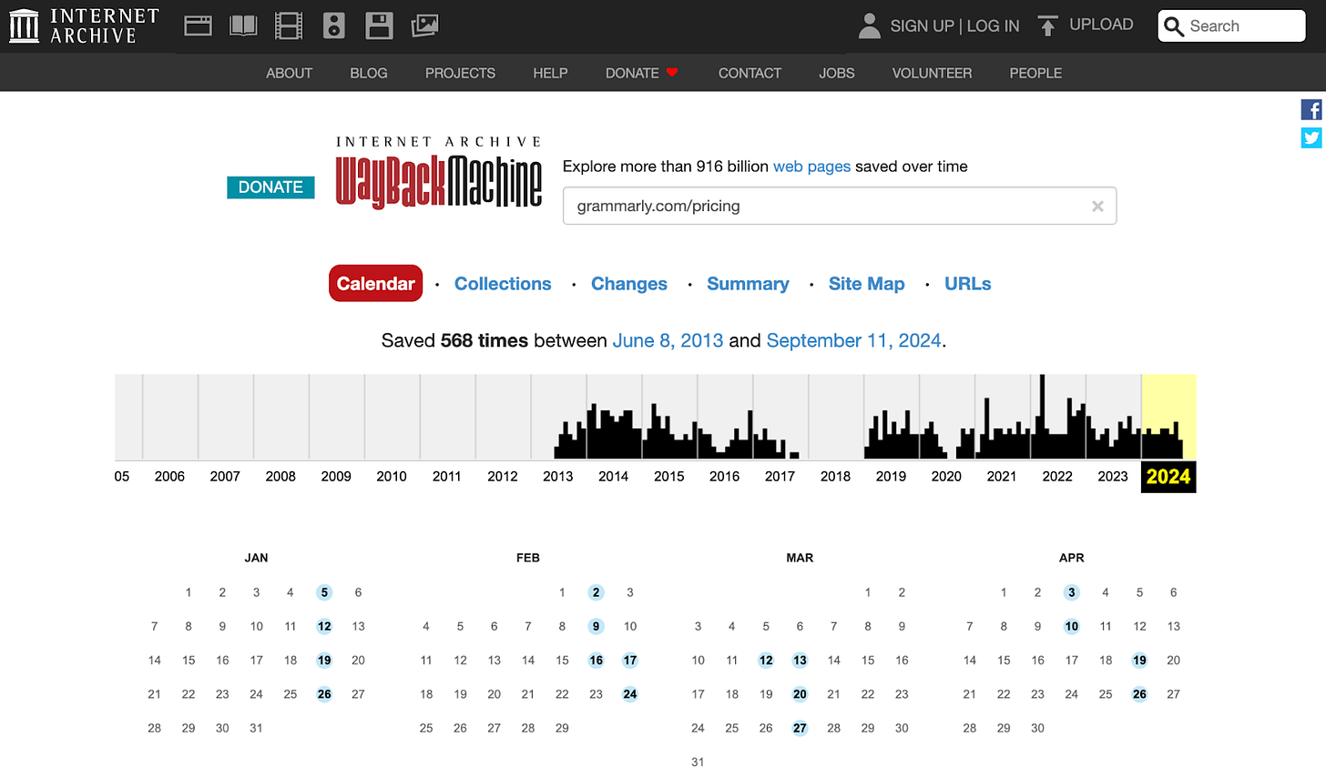Open the February 17 snapshot

click(630, 661)
